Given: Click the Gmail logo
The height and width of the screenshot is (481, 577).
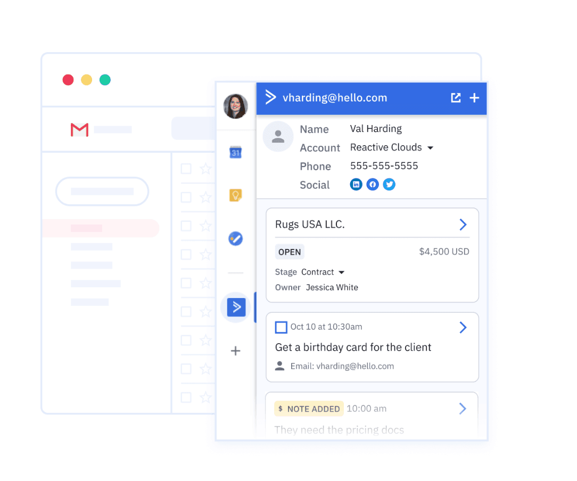Looking at the screenshot, I should [x=79, y=129].
